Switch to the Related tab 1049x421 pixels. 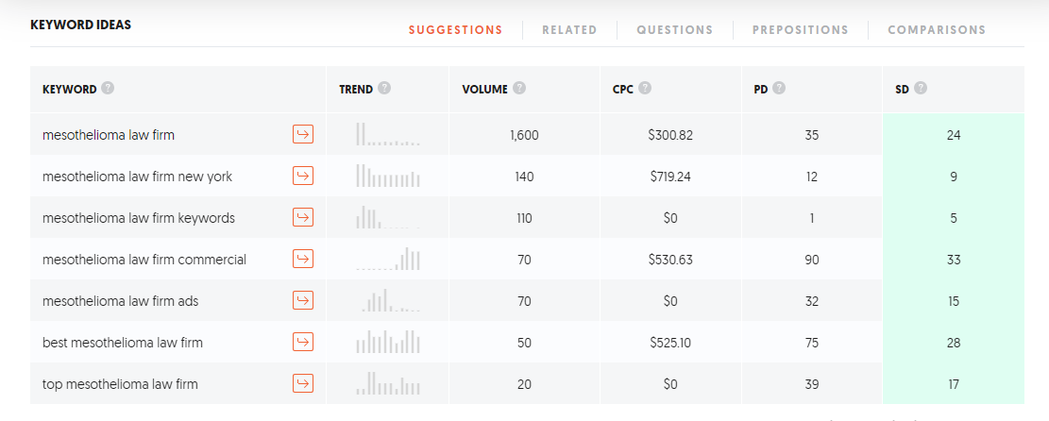(569, 30)
